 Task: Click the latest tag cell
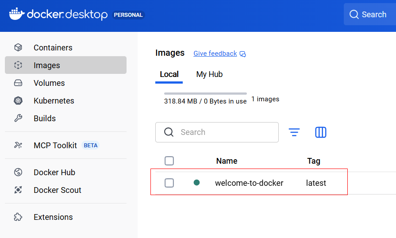point(316,183)
